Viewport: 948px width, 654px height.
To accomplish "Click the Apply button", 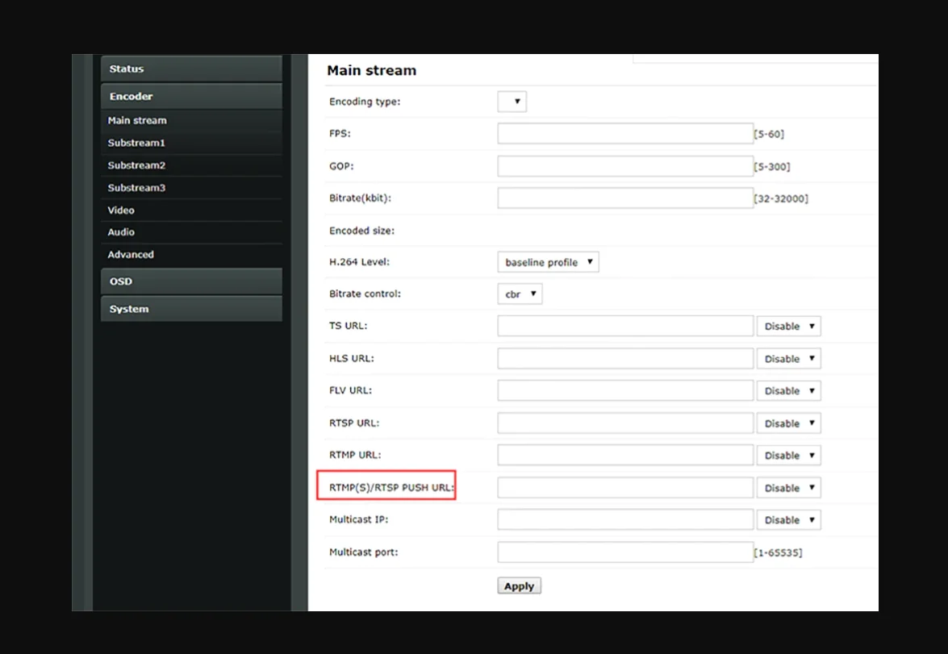I will coord(519,586).
